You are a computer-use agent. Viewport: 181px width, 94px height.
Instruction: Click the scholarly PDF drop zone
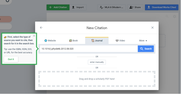click(x=97, y=79)
